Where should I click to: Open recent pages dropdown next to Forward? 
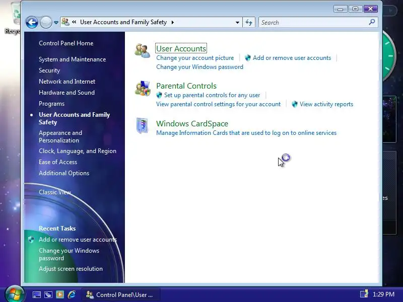click(56, 23)
